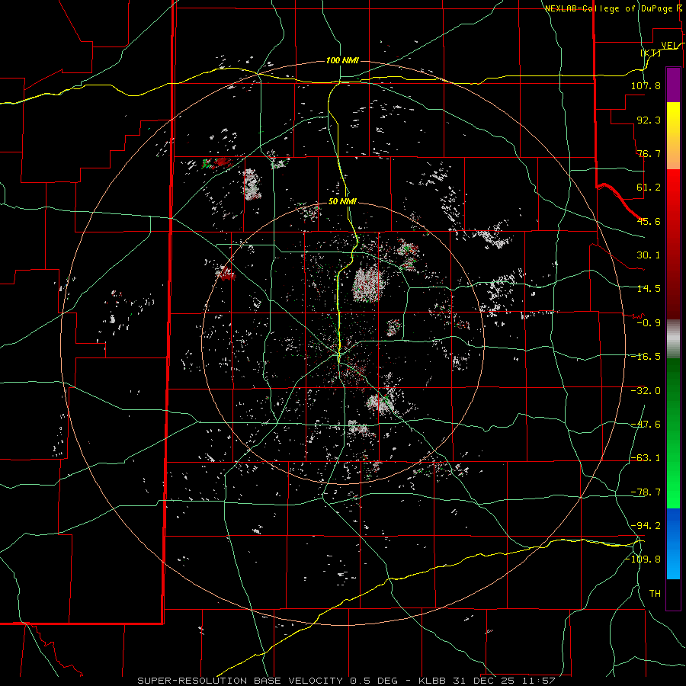
Task: Click the -0.9 velocity scale value
Action: click(x=649, y=323)
